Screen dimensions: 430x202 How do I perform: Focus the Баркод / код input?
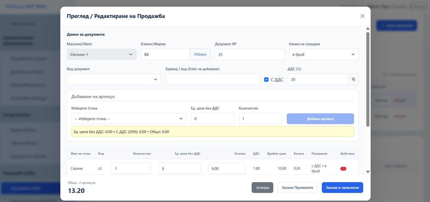point(212,79)
